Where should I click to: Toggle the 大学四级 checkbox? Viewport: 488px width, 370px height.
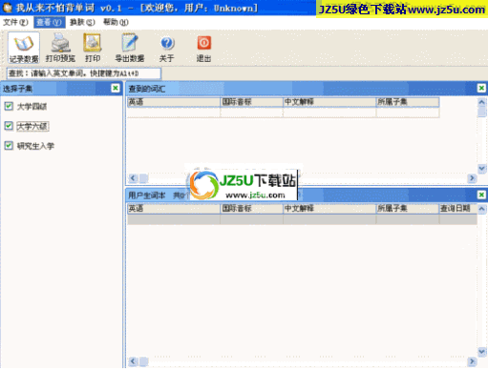9,106
